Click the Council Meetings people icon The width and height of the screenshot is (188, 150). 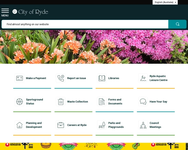143,125
